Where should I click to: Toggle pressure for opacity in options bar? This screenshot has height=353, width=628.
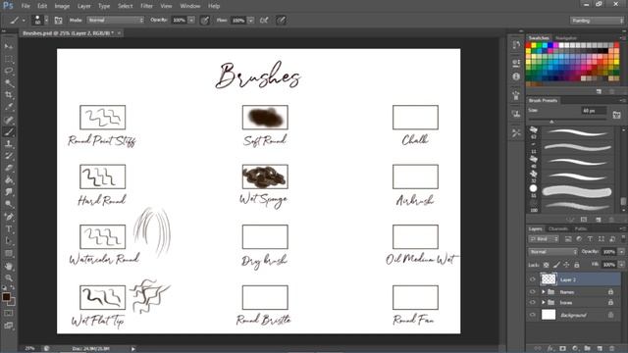(x=205, y=20)
